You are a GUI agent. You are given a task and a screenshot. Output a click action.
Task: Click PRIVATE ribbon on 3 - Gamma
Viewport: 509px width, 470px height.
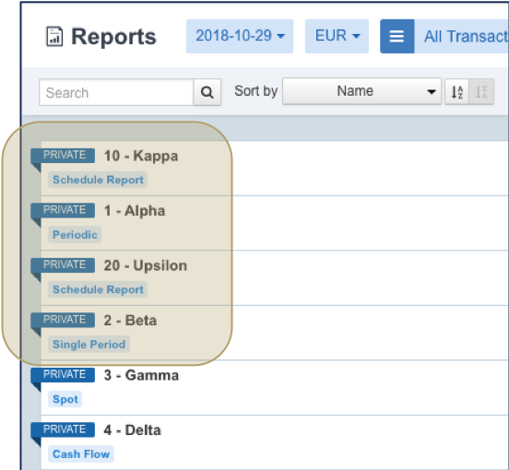point(63,375)
